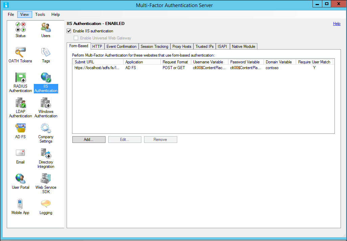Open LDAP Authentication settings
Screen dimensions: 347x241
(x=21, y=108)
